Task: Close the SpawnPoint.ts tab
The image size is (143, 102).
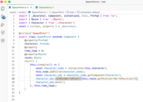Action: [x=31, y=7]
